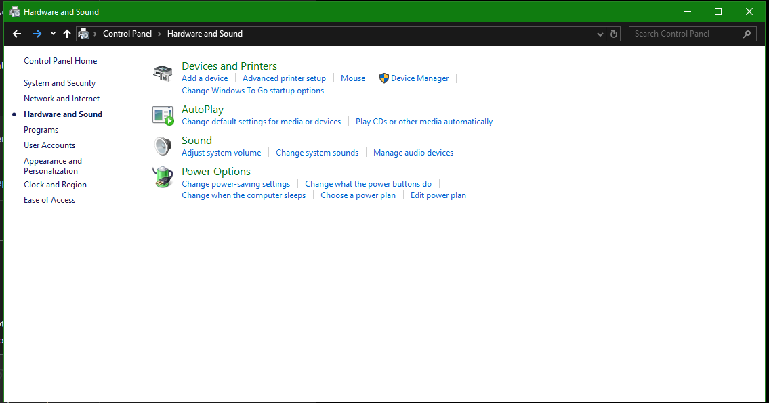
Task: Click Add a device
Action: tap(205, 78)
